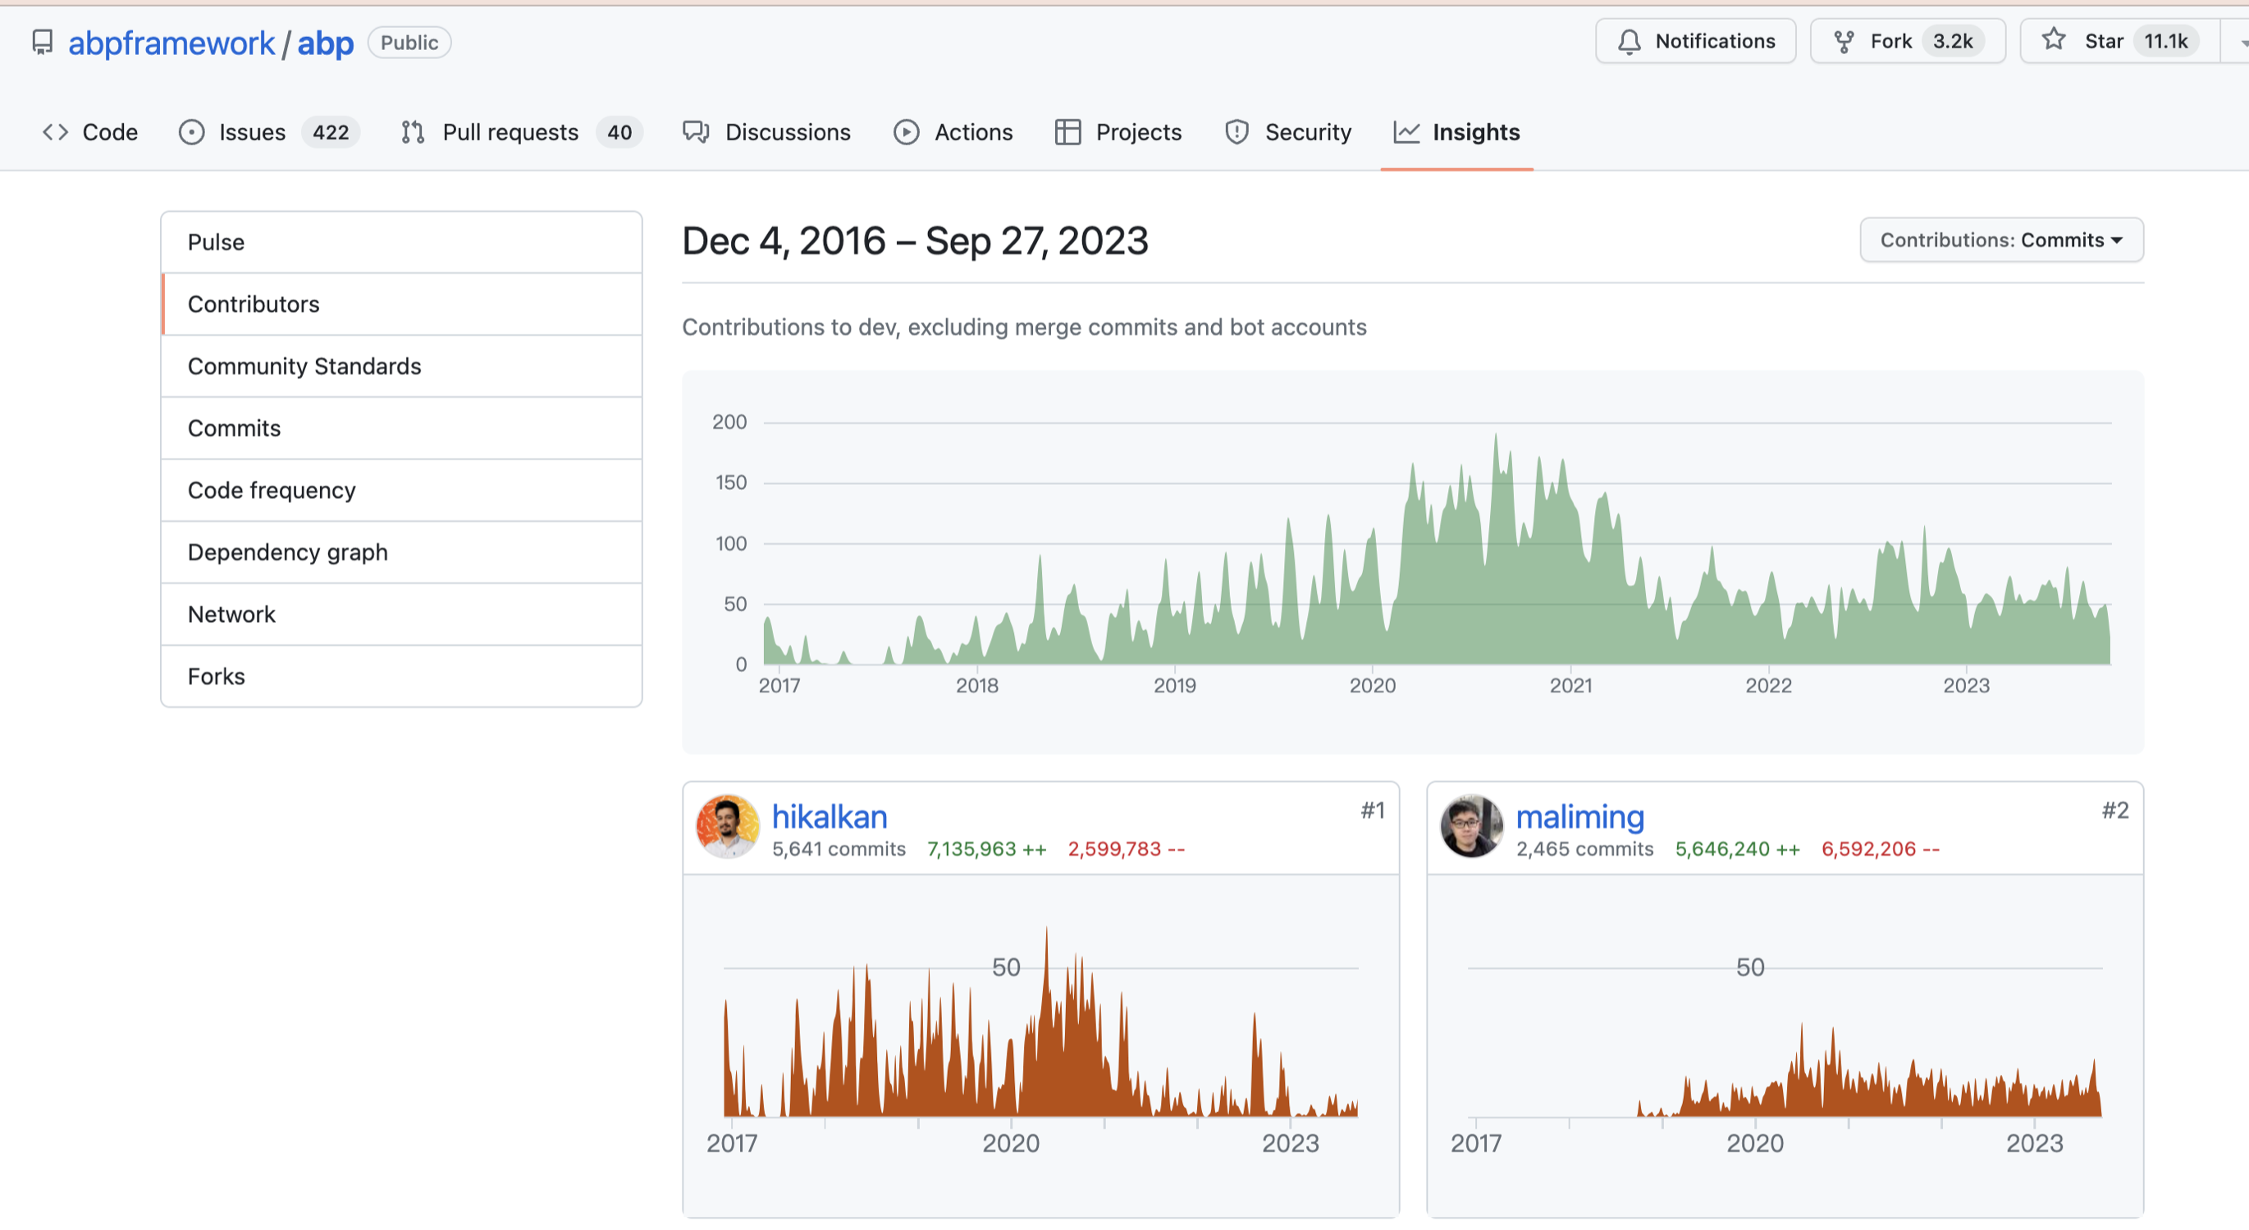Open the Dependency graph page

[x=401, y=551]
